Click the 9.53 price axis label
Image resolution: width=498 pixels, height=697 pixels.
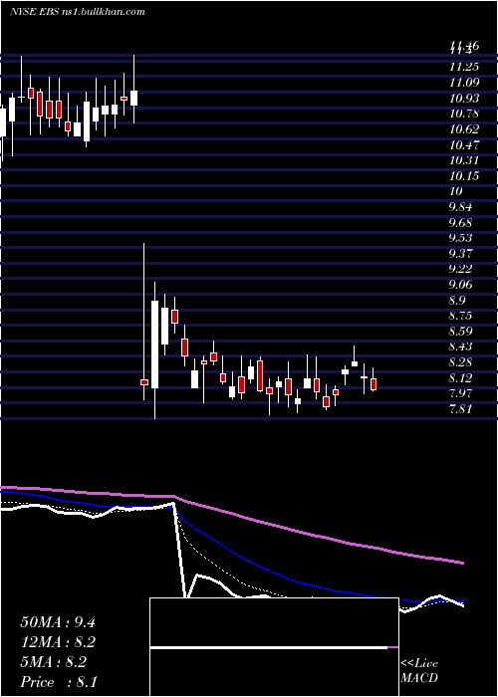coord(461,238)
